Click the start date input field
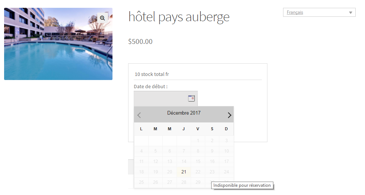The height and width of the screenshot is (195, 365). click(x=161, y=98)
